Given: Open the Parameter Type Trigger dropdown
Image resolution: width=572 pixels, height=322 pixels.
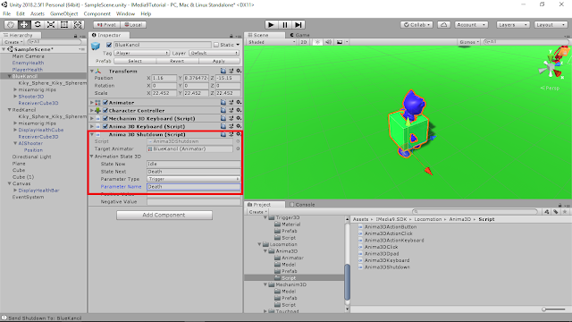Looking at the screenshot, I should coord(193,179).
